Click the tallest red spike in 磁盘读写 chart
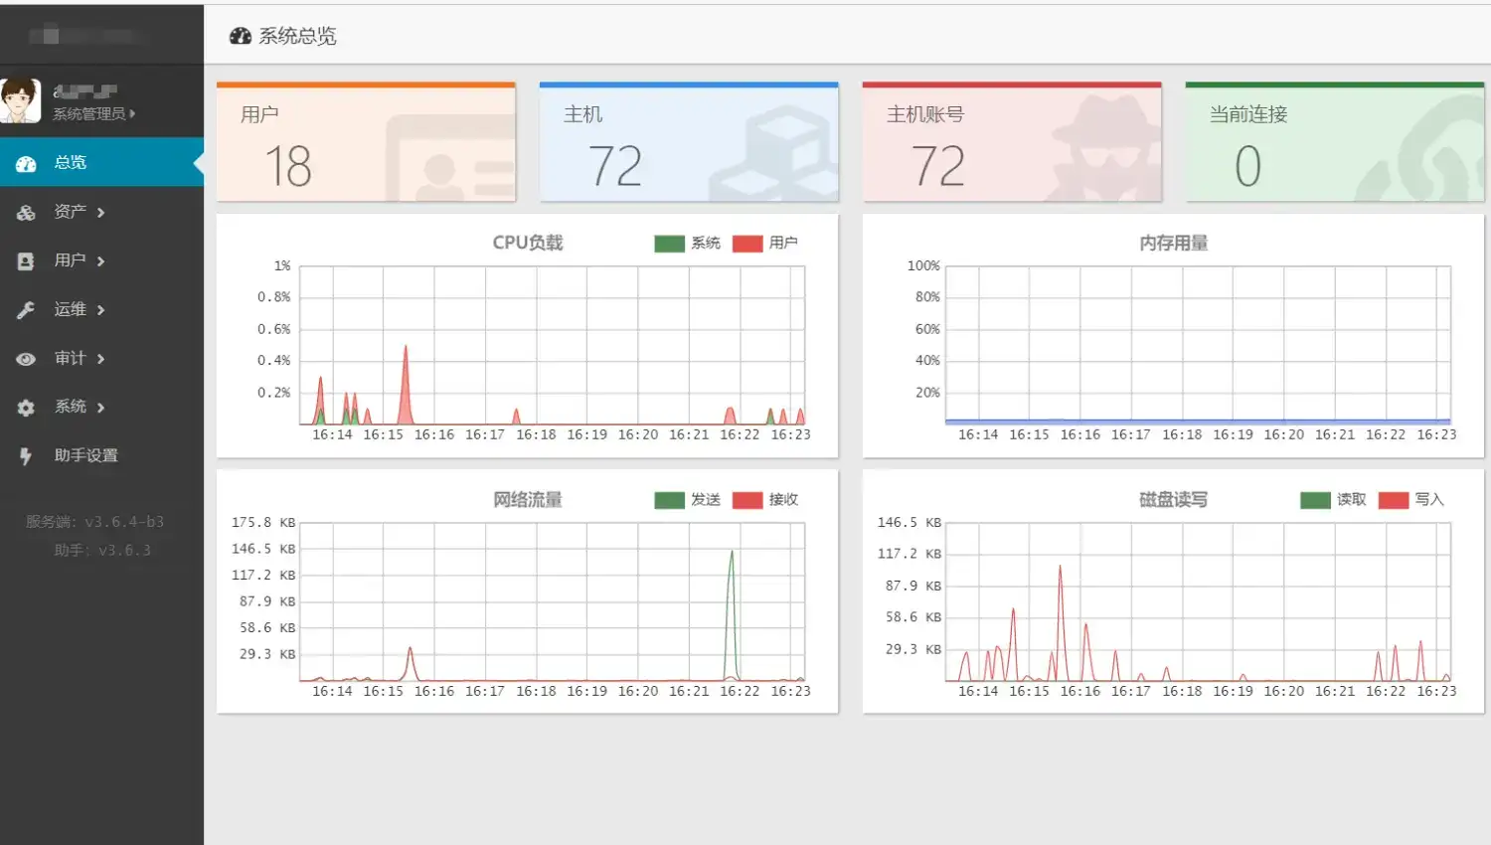This screenshot has height=845, width=1491. pos(1061,621)
